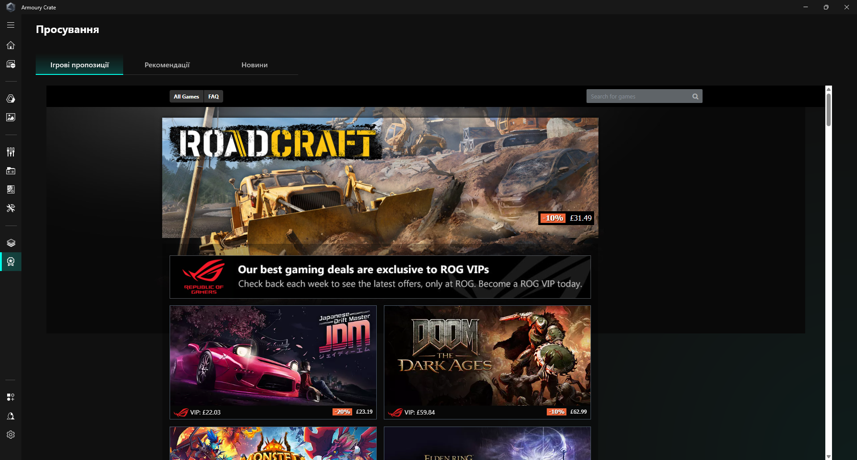Click the Armoury Crate logo in title bar
857x460 pixels.
click(x=11, y=7)
